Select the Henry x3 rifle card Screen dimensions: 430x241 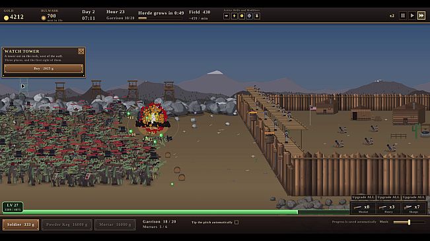click(x=388, y=208)
